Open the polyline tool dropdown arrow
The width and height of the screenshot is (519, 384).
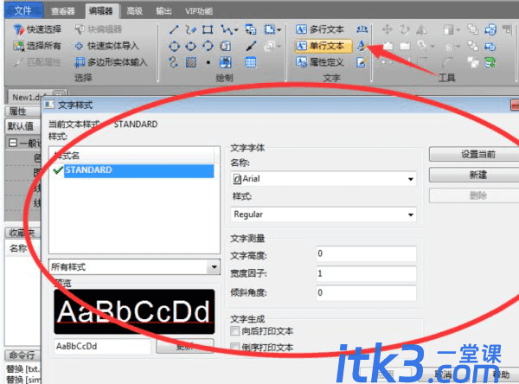coord(235,30)
